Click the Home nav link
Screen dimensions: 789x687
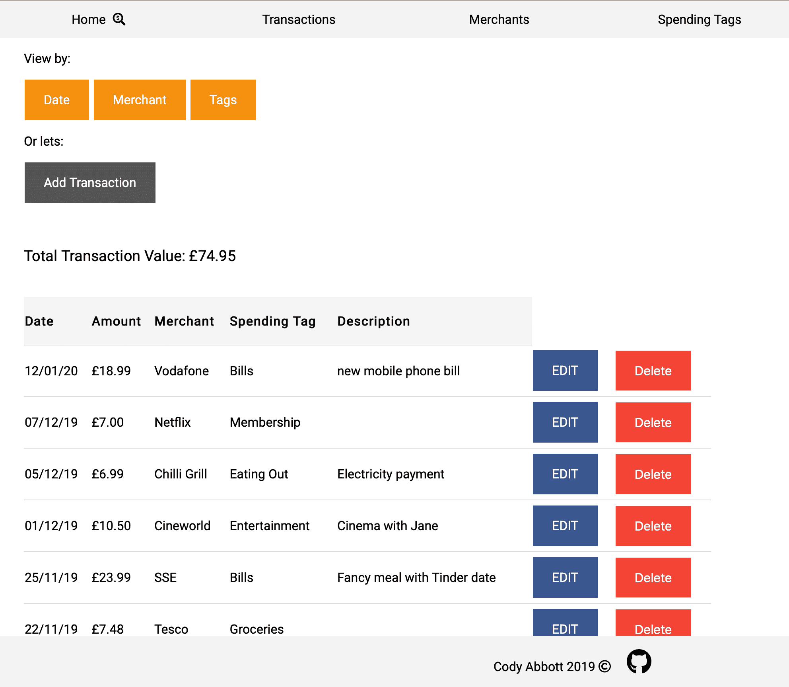pyautogui.click(x=88, y=20)
